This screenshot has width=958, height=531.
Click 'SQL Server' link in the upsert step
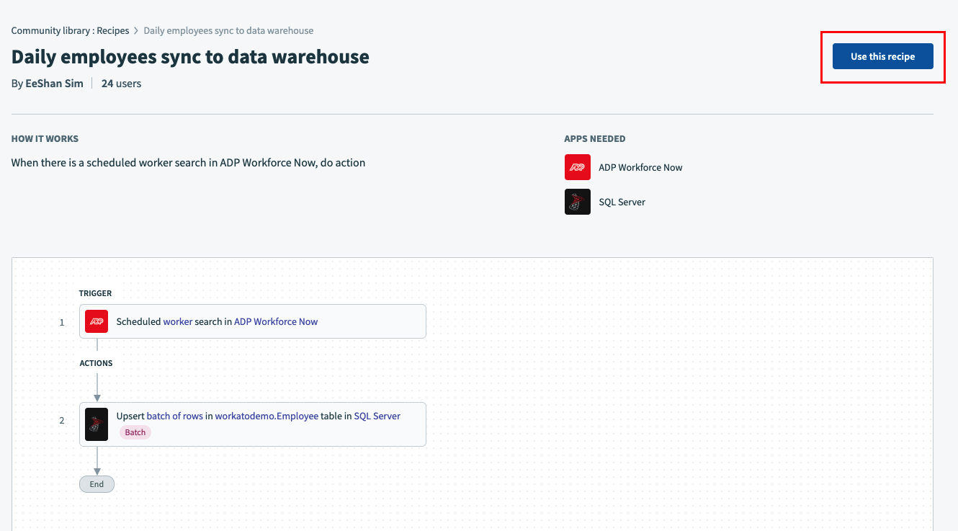(377, 416)
